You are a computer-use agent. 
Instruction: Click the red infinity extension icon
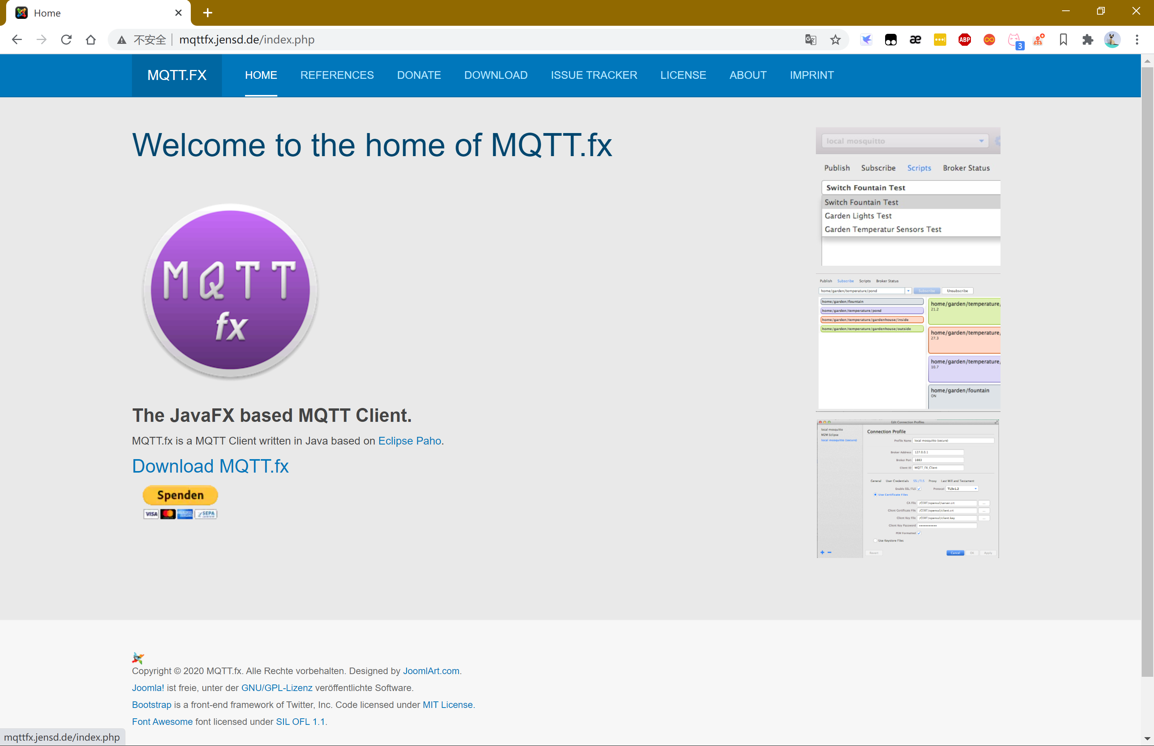click(989, 40)
